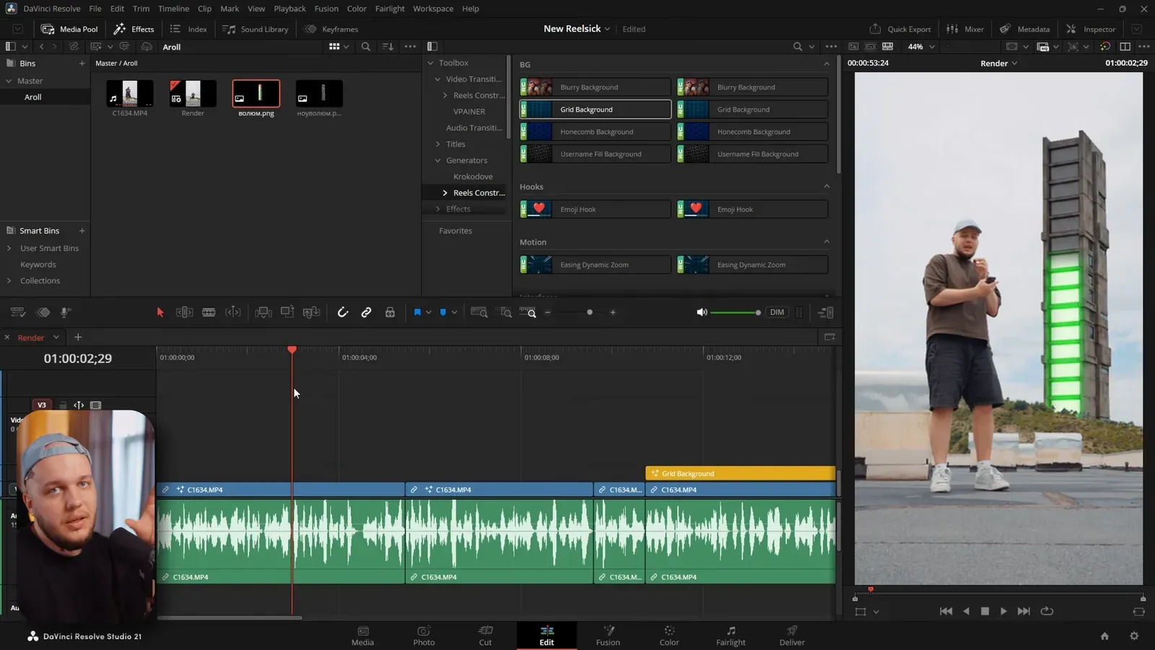Open Project Settings gear icon
Screen dimensions: 1155x650
tap(1134, 636)
